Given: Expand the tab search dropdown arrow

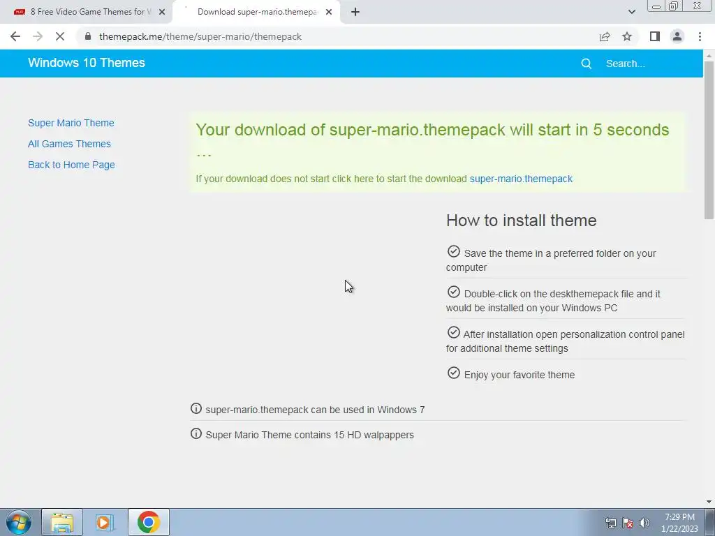Looking at the screenshot, I should [631, 12].
